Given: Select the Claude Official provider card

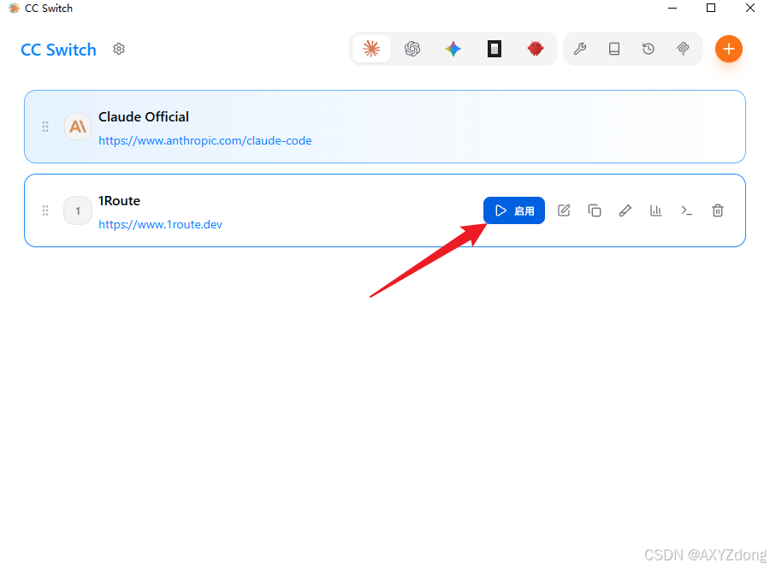Looking at the screenshot, I should click(385, 127).
